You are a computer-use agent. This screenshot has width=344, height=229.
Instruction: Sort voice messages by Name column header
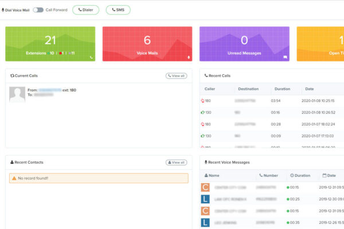tap(213, 176)
